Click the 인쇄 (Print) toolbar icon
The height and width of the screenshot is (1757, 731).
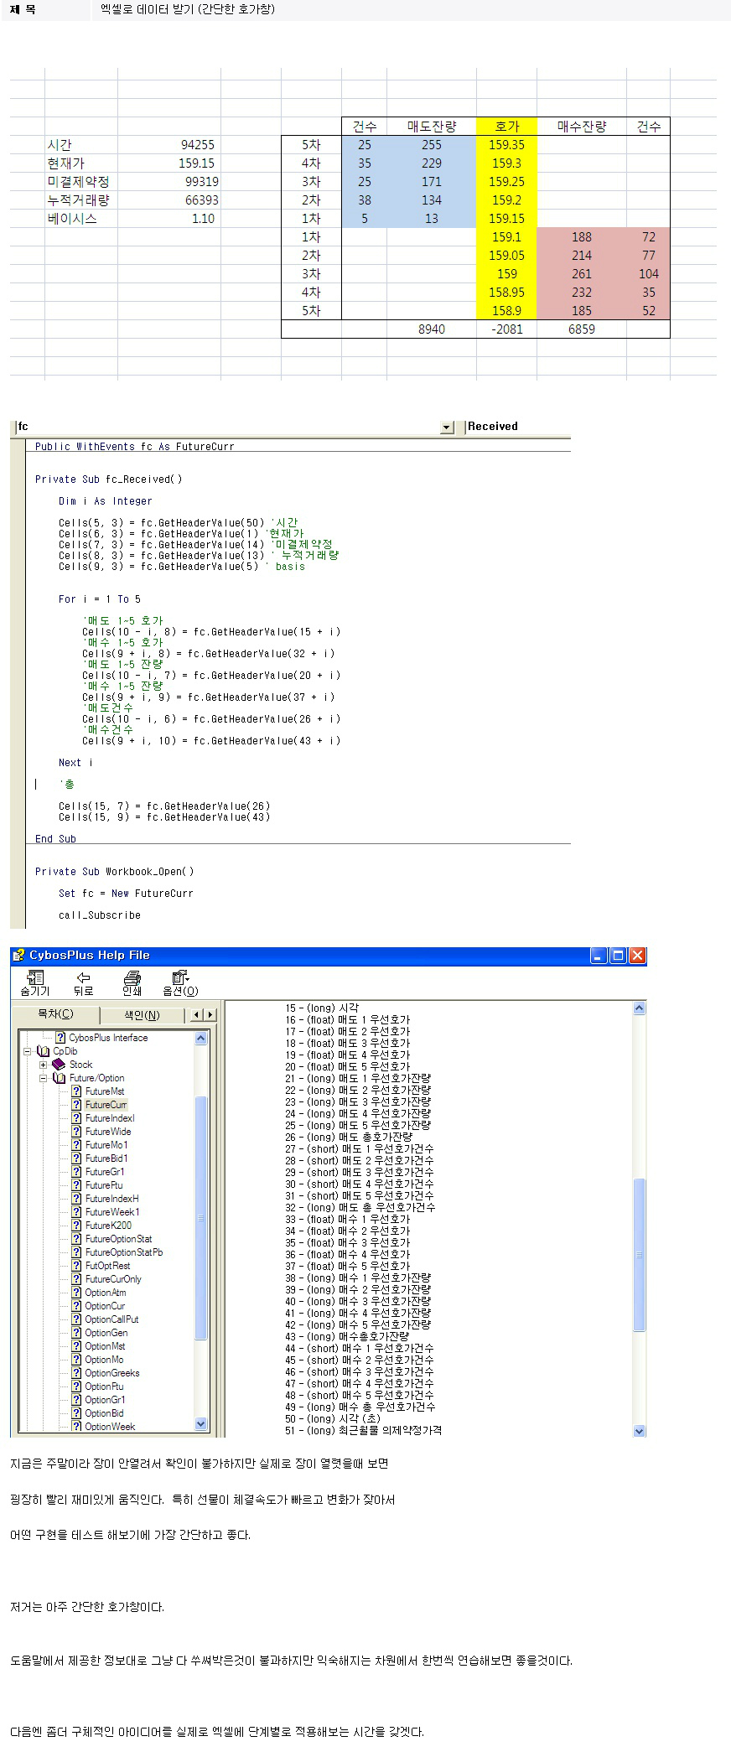(x=132, y=977)
